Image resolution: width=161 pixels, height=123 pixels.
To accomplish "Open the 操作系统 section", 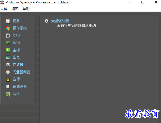I will point(20,28).
